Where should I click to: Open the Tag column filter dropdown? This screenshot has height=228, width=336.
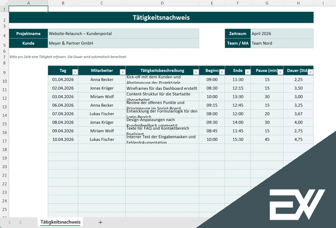pyautogui.click(x=75, y=72)
